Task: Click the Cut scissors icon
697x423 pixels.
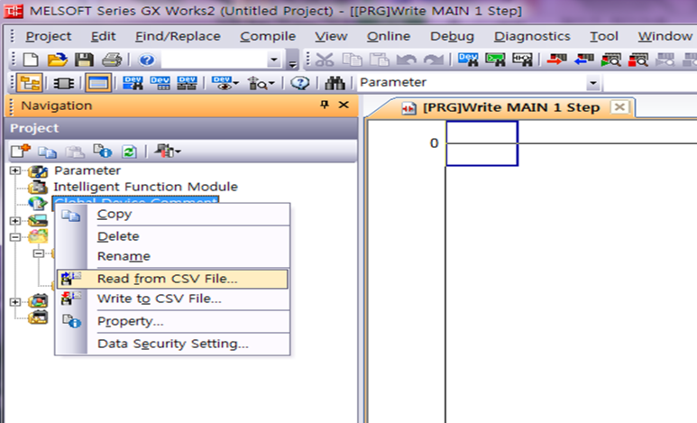Action: [x=325, y=60]
